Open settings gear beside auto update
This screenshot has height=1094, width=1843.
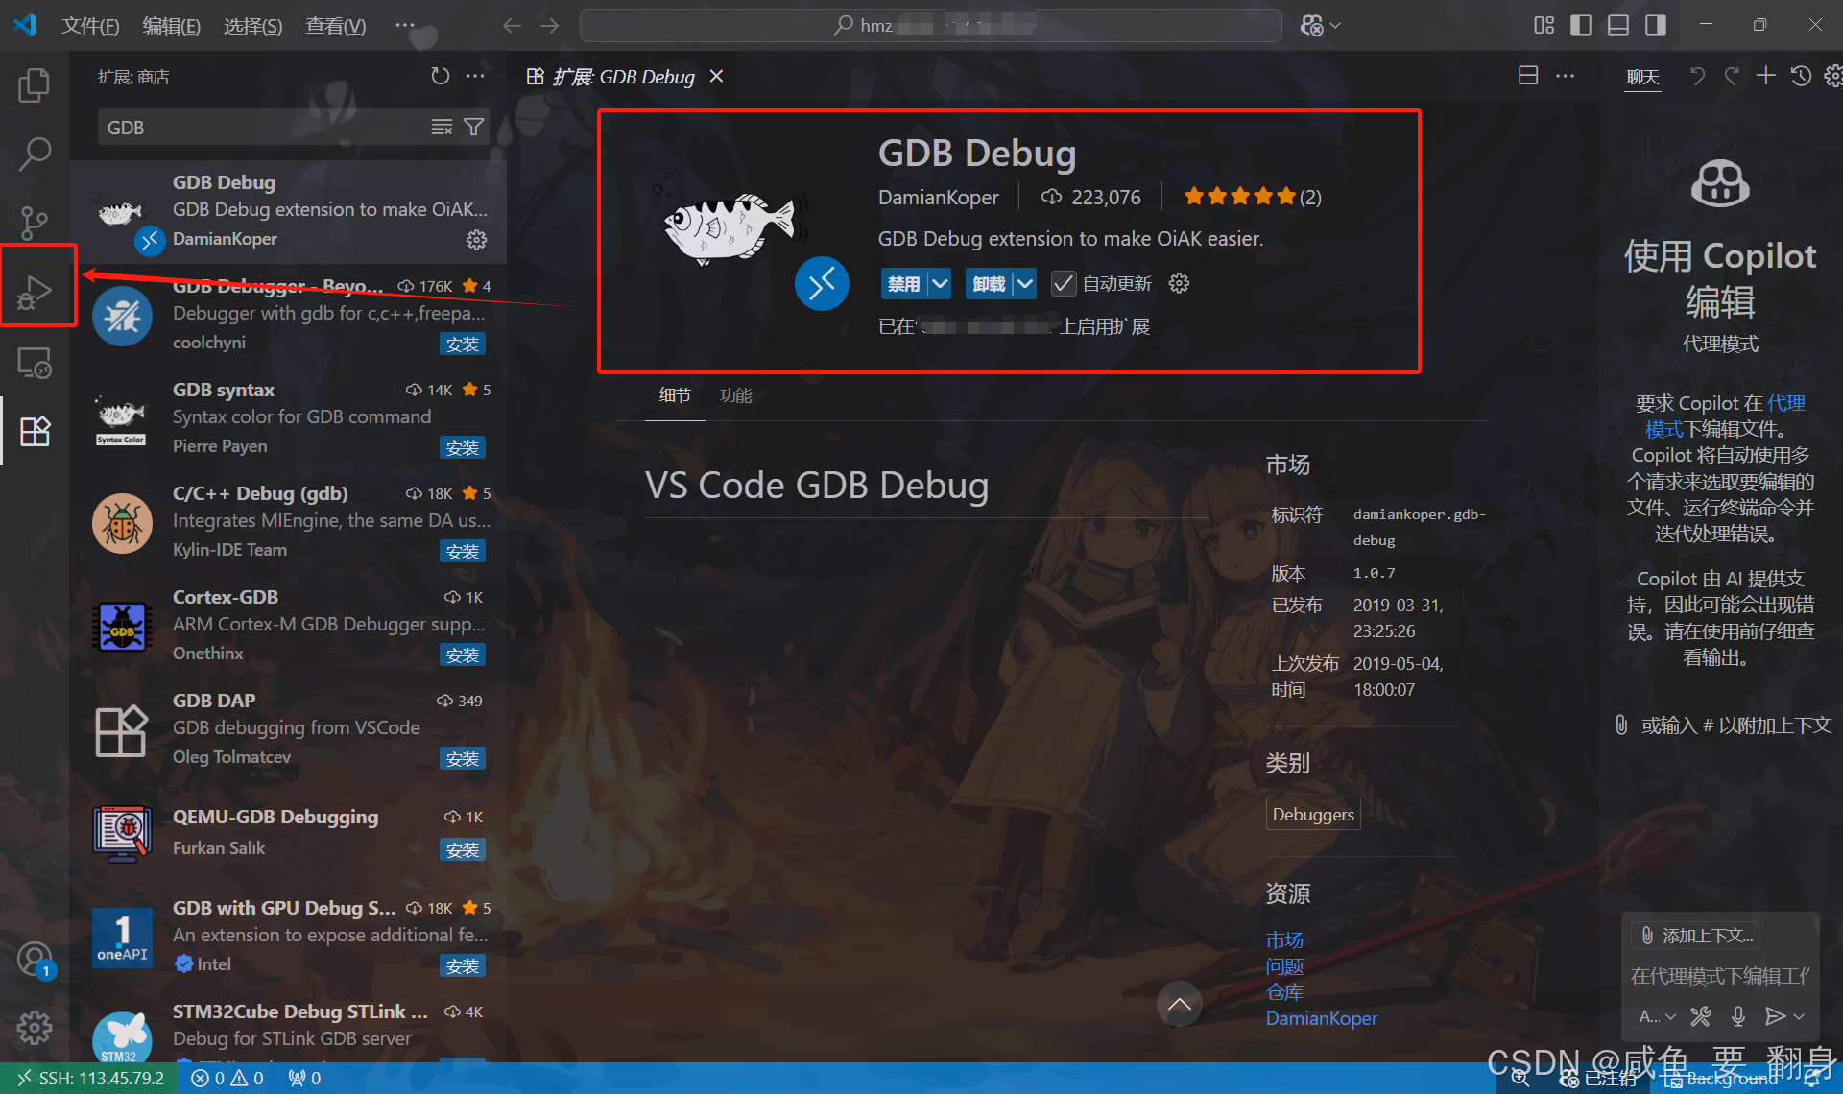[1180, 284]
